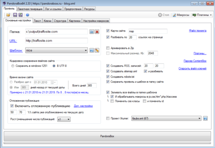
Task: Switch to the Пакетная генерация tab
Action: [x=30, y=9]
